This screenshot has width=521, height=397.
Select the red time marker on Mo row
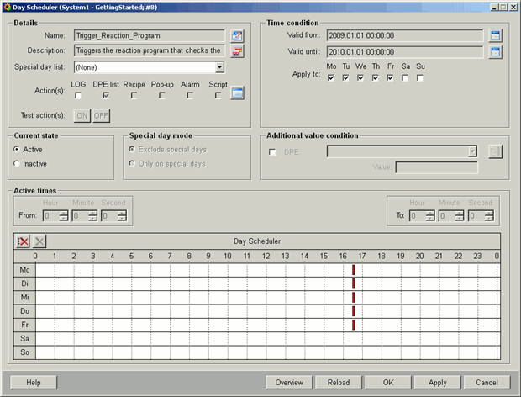point(354,270)
